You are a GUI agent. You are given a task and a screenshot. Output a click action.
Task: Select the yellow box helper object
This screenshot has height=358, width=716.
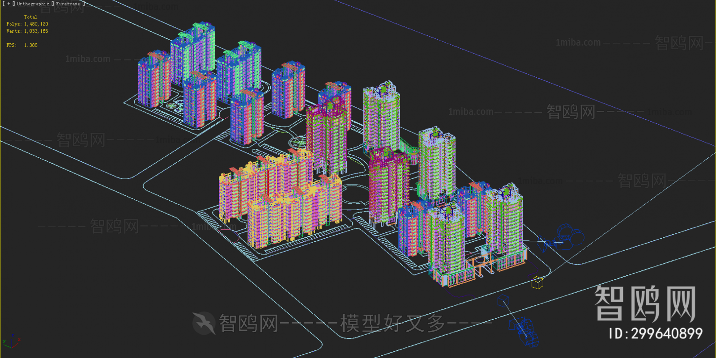[537, 282]
